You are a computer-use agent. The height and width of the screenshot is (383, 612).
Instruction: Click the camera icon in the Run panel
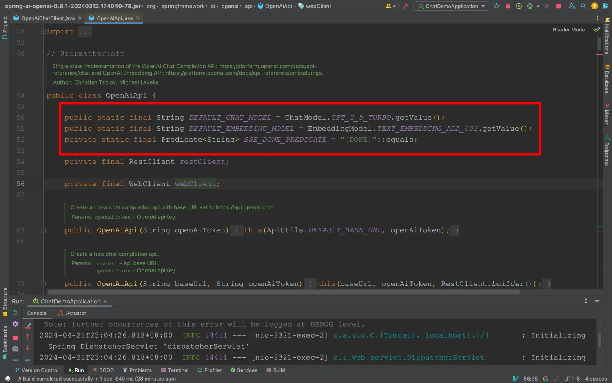pyautogui.click(x=15, y=349)
